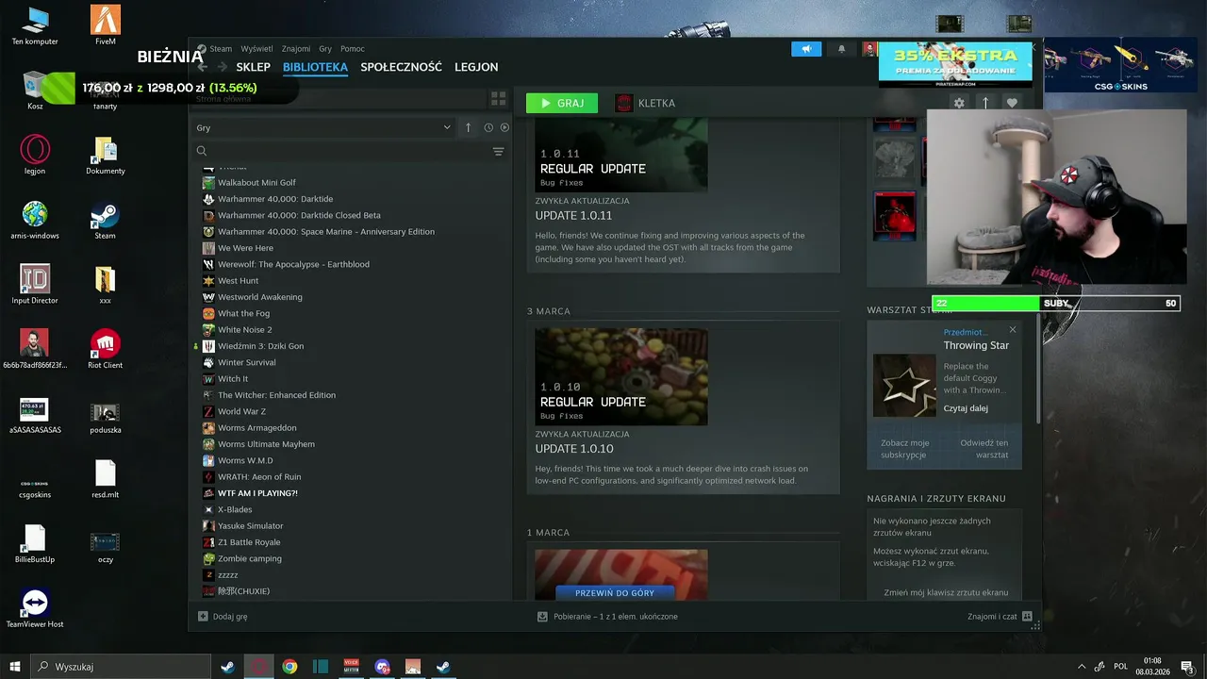The height and width of the screenshot is (679, 1207).
Task: Open TeamViewer Host desktop icon
Action: [x=35, y=607]
